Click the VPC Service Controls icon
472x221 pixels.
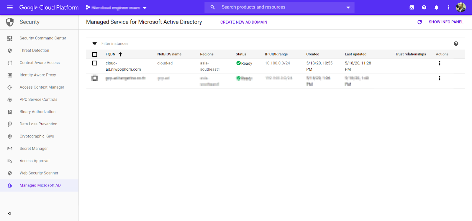tap(10, 99)
